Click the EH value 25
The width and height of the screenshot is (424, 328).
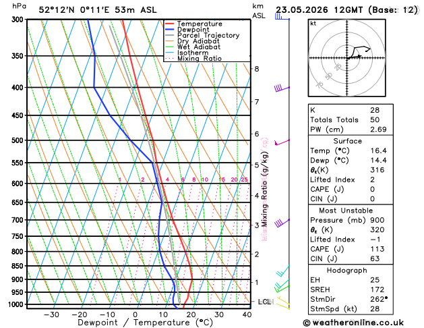[375, 280]
